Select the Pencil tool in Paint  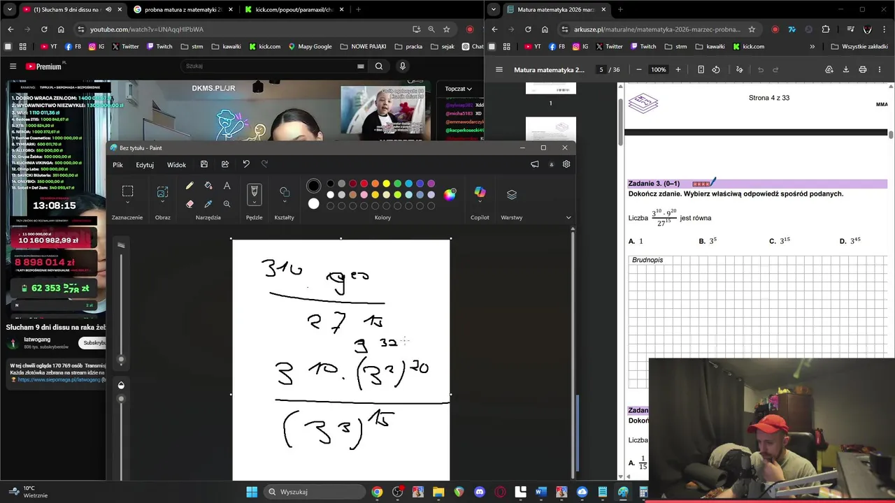tap(189, 186)
